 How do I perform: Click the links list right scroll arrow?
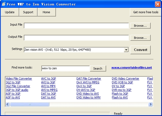point(150,104)
